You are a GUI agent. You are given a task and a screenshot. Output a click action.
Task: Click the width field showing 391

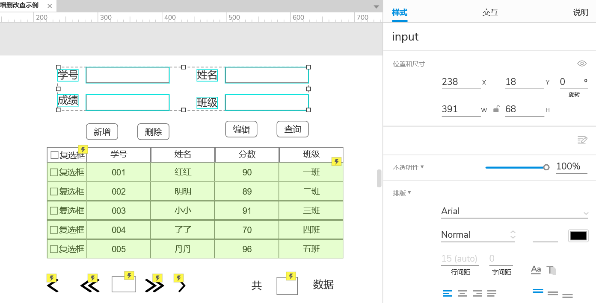pyautogui.click(x=461, y=109)
